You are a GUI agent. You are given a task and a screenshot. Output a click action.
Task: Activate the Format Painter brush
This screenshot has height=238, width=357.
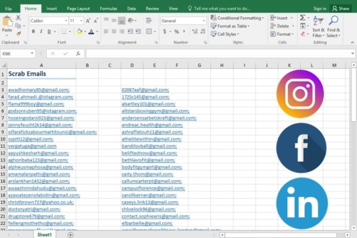(18, 34)
